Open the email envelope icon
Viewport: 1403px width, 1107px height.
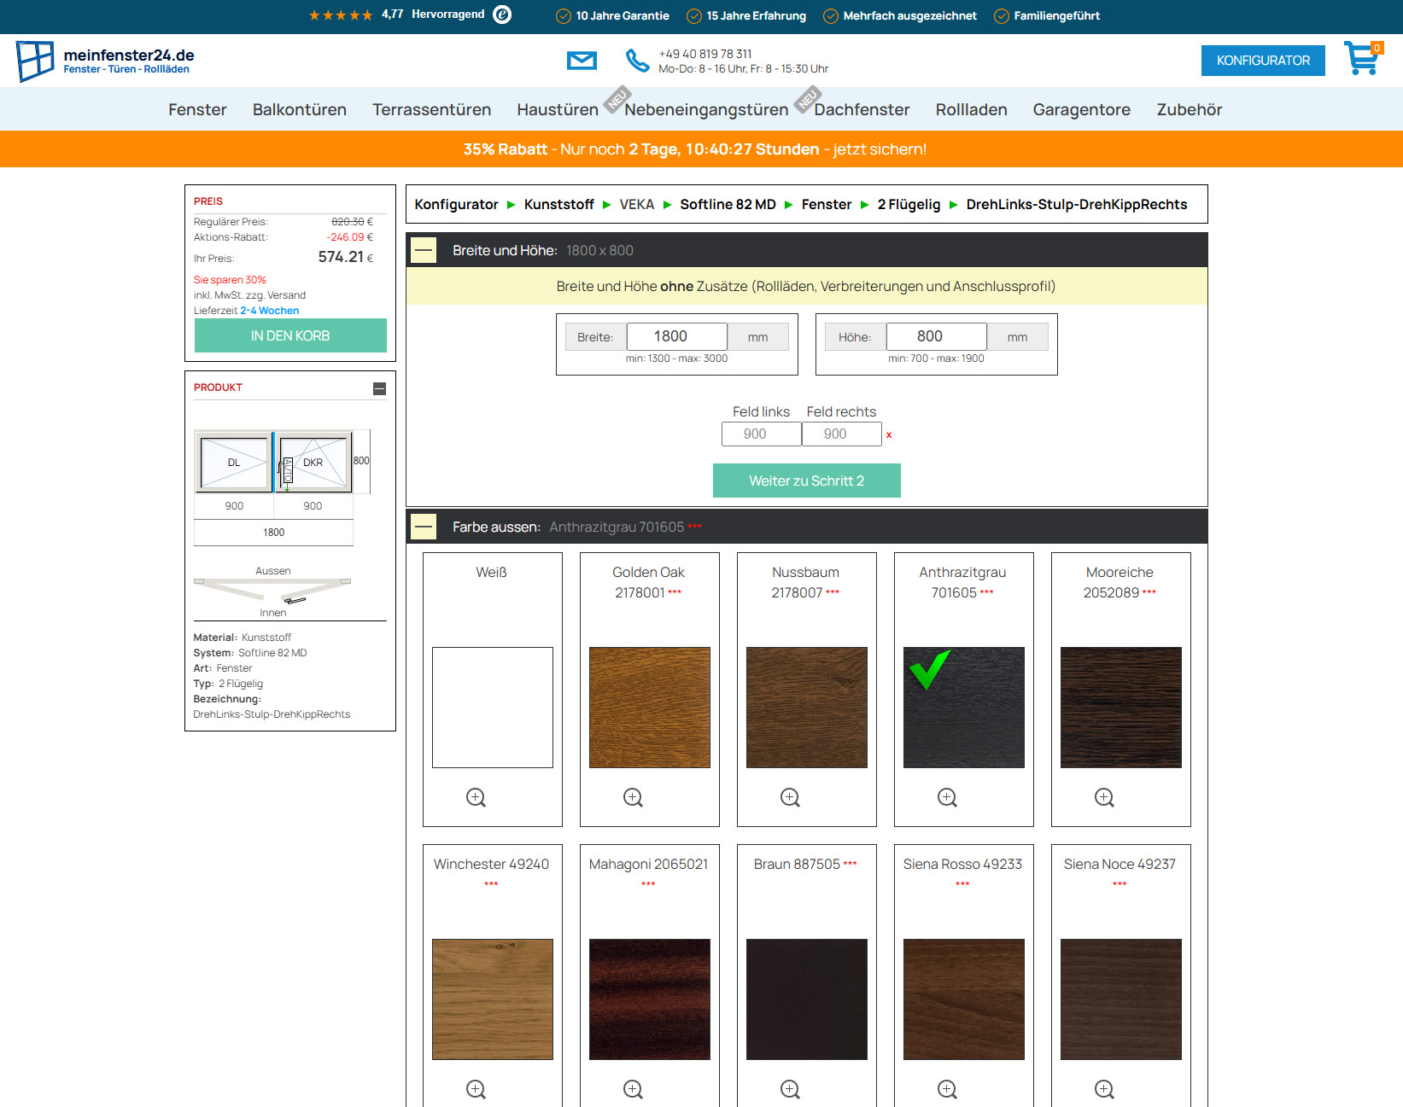coord(582,61)
